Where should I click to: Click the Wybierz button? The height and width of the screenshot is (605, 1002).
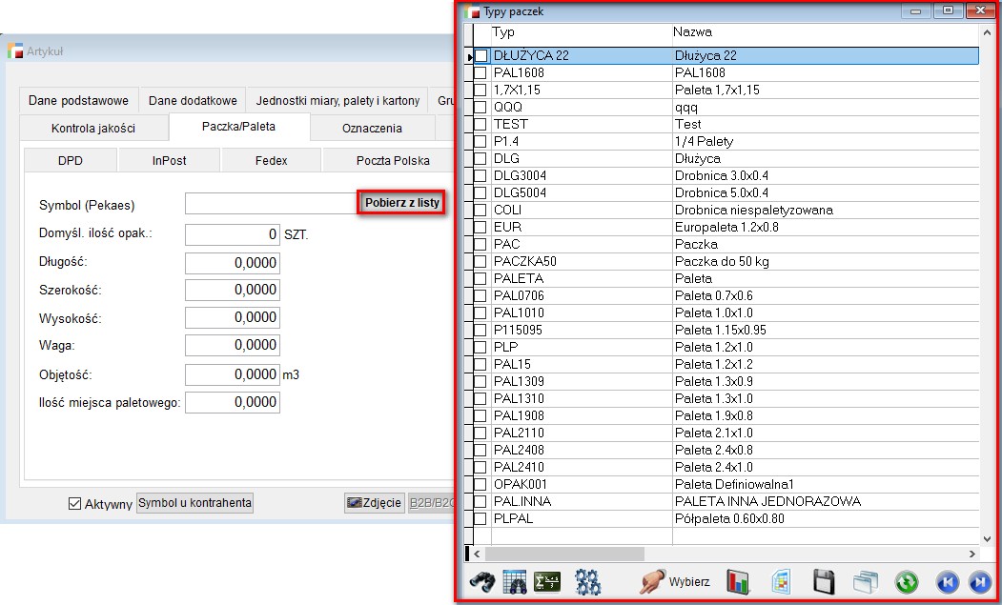pyautogui.click(x=676, y=582)
